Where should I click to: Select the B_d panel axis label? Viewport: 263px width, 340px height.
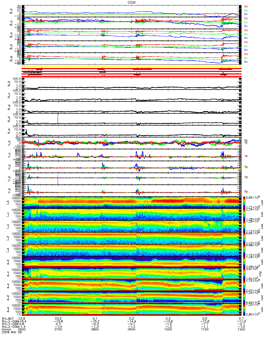click(x=11, y=46)
